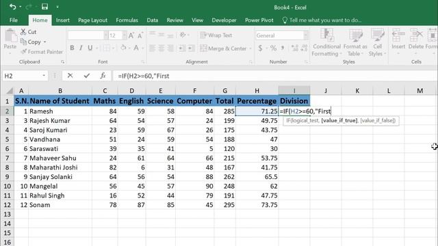Expand the Name Box dropdown arrow
Image resolution: width=438 pixels, height=246 pixels.
[x=44, y=76]
